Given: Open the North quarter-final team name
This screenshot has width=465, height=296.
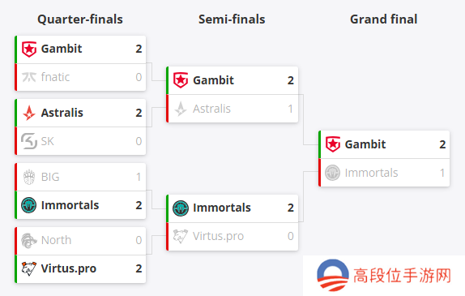Looking at the screenshot, I should tap(57, 240).
